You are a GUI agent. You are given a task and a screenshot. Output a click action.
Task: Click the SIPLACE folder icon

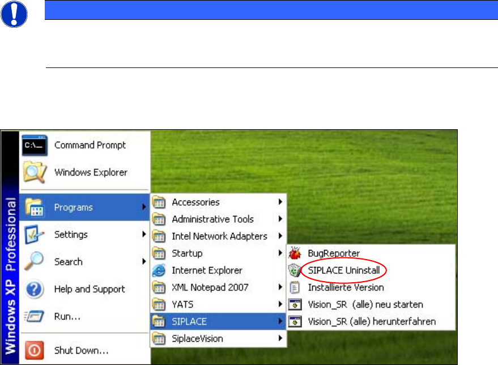coord(159,321)
